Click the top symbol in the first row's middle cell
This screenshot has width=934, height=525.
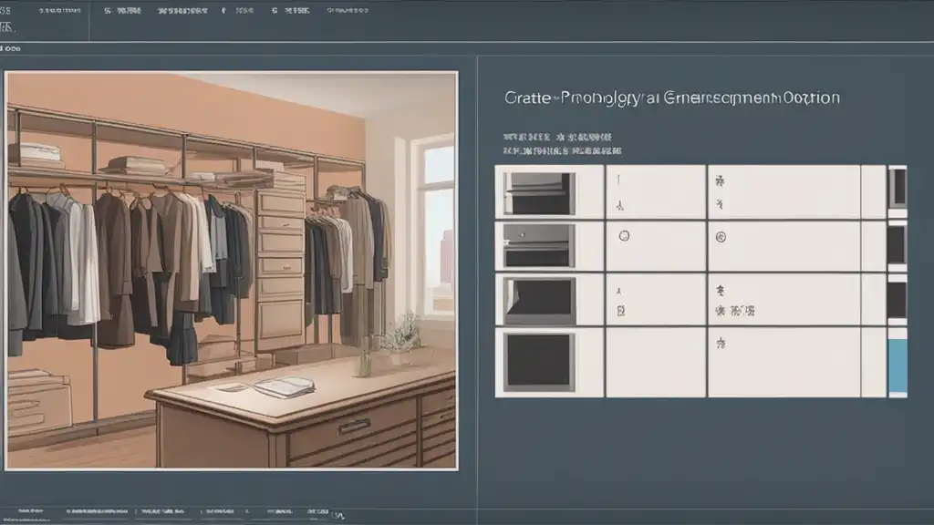[619, 180]
